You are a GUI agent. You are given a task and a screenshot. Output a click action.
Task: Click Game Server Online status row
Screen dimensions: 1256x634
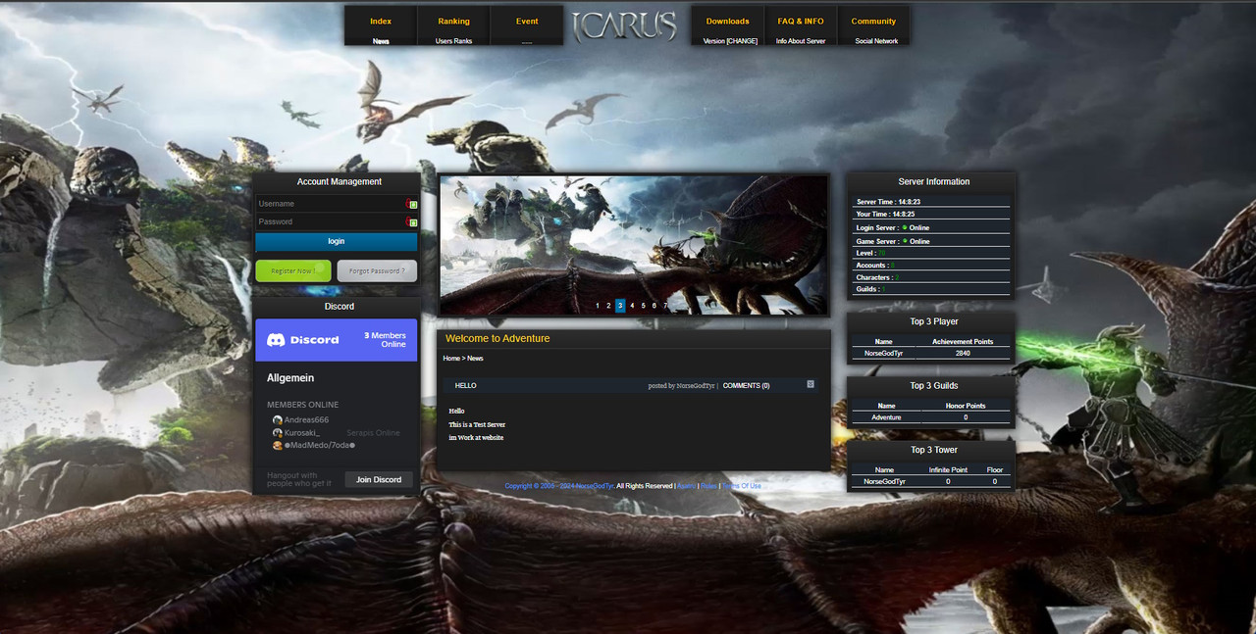pyautogui.click(x=931, y=241)
